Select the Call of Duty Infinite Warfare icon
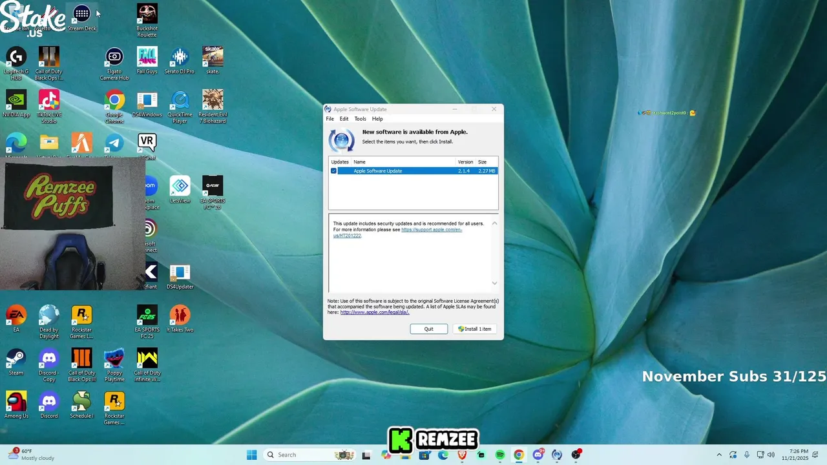Viewport: 827px width, 465px height. click(147, 365)
